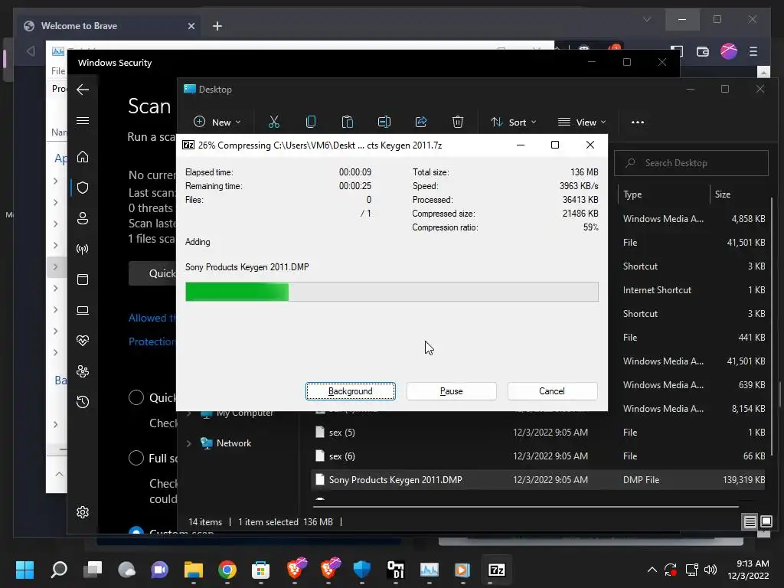Open Device security sidebar icon
Viewport: 784px width, 588px height.
[83, 311]
